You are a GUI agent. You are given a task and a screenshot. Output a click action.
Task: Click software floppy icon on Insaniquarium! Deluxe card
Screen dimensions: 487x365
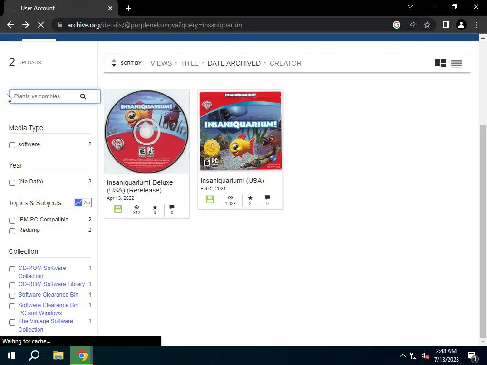click(118, 209)
